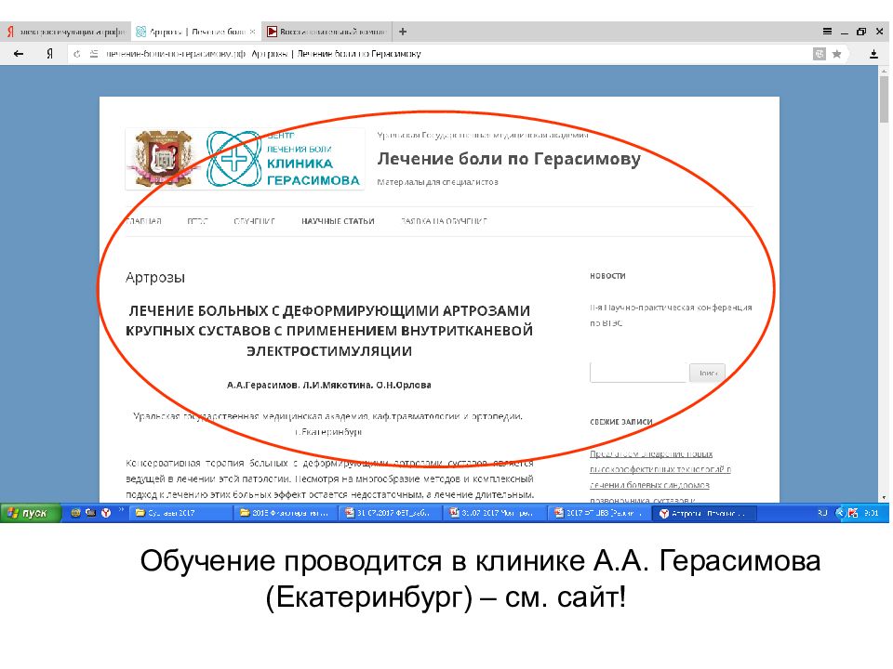Close the Артрозы tab
The image size is (893, 669).
[252, 32]
